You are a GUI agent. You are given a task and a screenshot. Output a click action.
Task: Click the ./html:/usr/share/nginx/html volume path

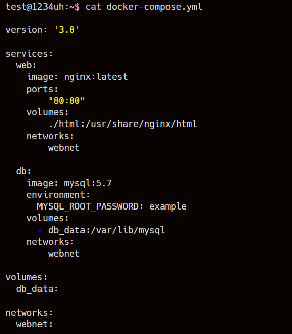pyautogui.click(x=122, y=124)
